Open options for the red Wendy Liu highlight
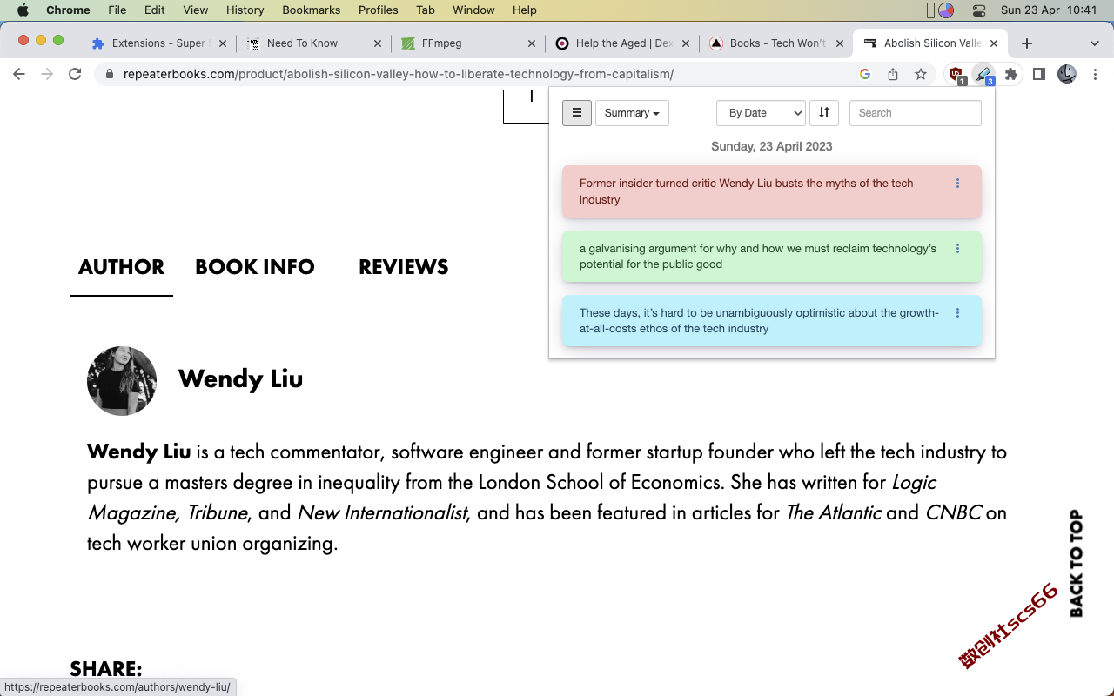1114x696 pixels. pyautogui.click(x=957, y=184)
